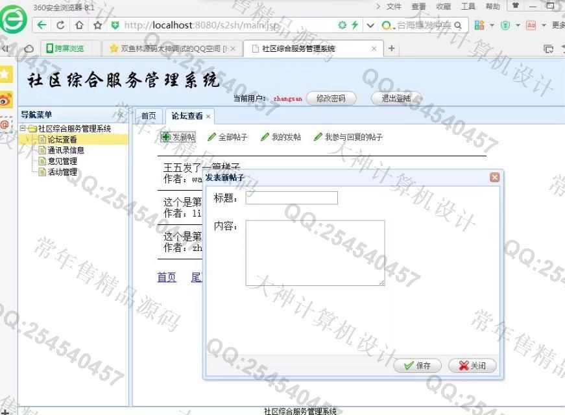Select 意见管理 in navigation tree
The image size is (565, 415).
(62, 161)
